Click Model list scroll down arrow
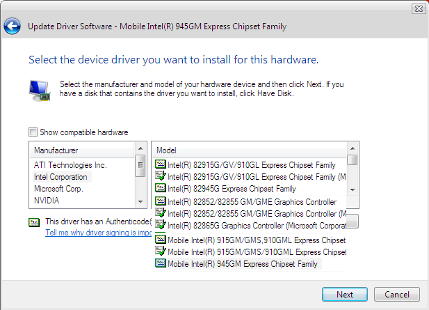 coord(353,190)
